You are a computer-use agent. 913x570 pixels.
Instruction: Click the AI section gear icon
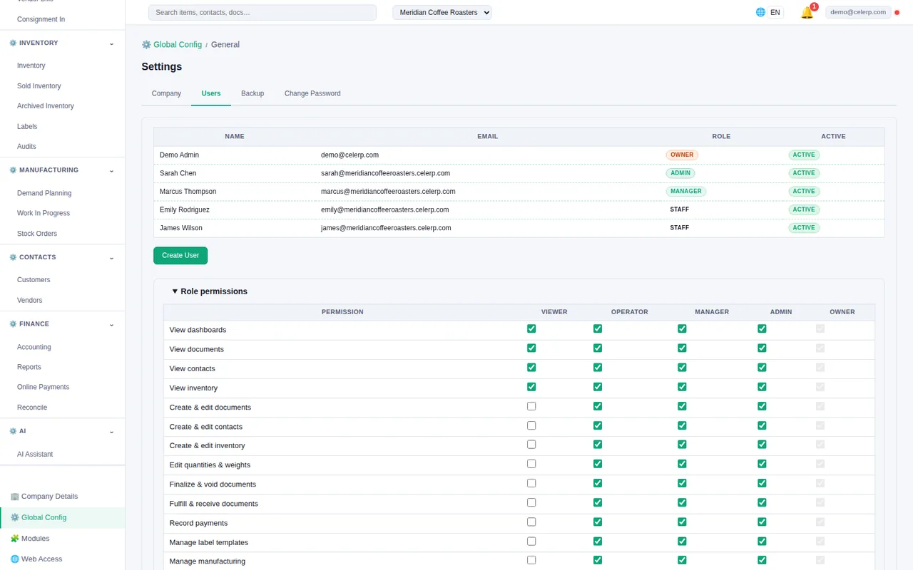point(13,431)
